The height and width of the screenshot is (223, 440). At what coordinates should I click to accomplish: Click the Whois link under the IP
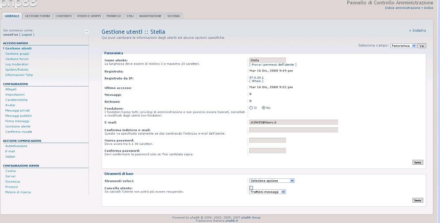[256, 81]
